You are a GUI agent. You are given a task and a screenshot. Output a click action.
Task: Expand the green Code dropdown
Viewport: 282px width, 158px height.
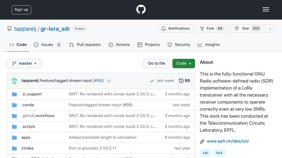click(184, 63)
